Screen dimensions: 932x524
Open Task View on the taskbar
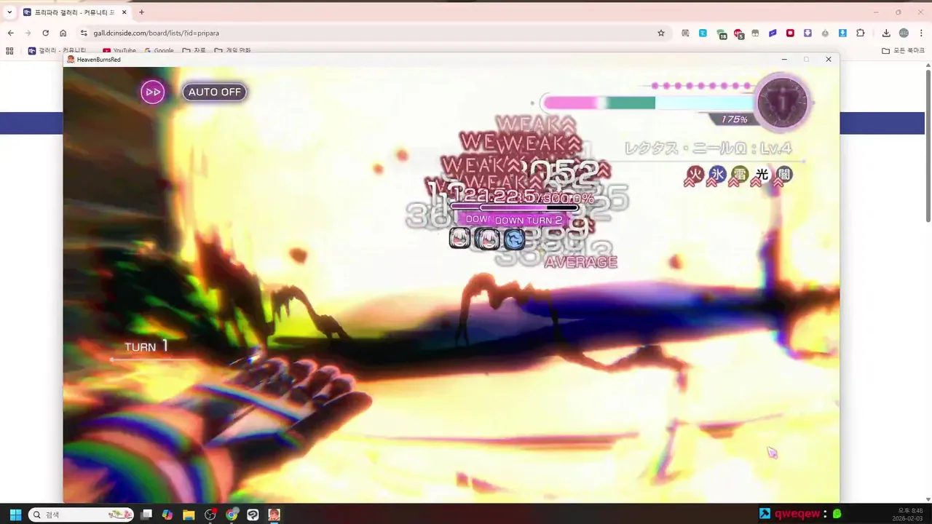tap(146, 515)
